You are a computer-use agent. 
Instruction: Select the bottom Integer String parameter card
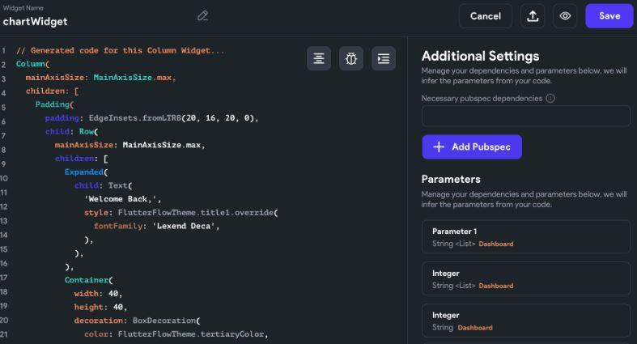coord(525,321)
